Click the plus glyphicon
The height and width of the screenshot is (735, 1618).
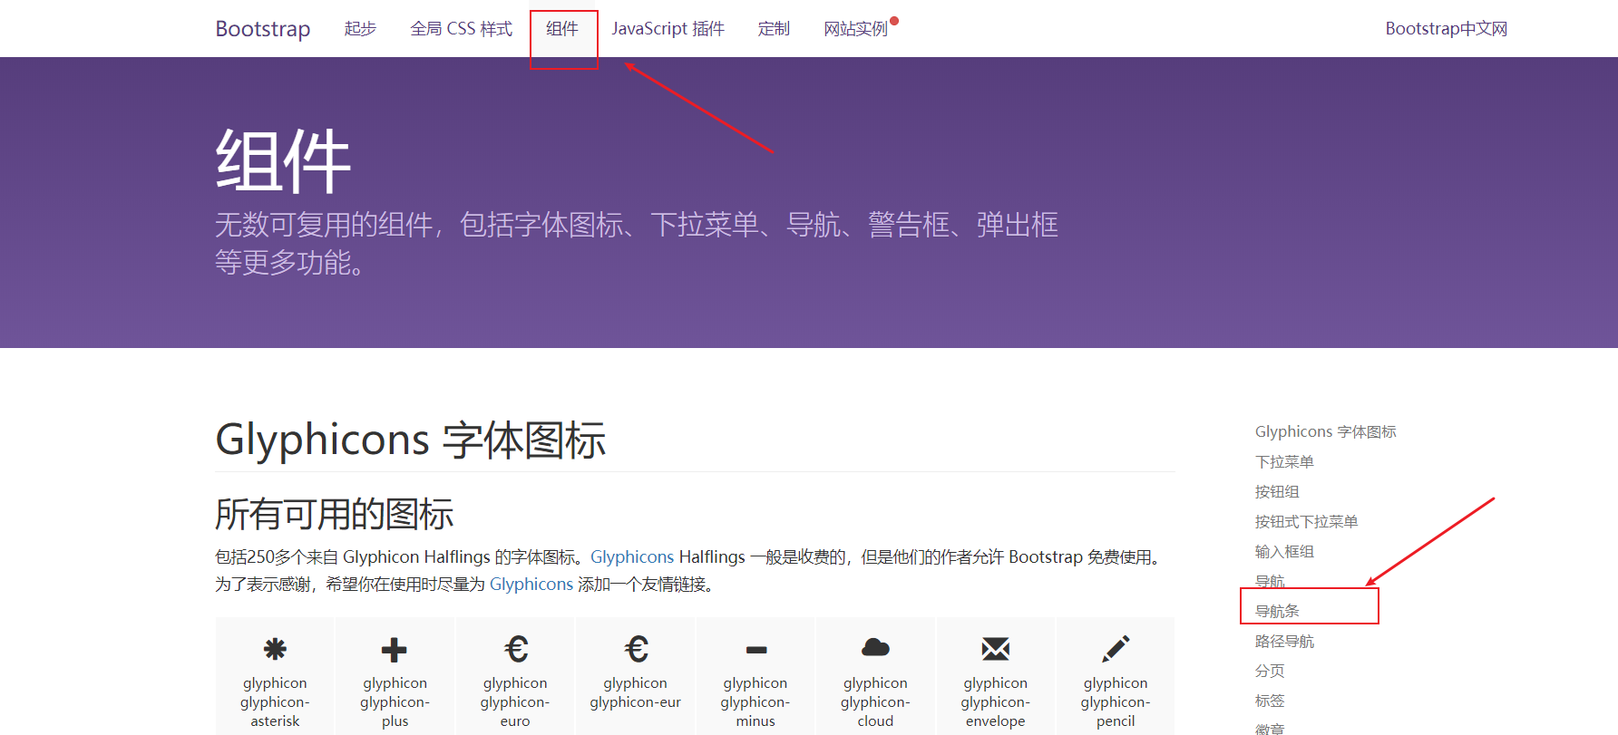[395, 650]
